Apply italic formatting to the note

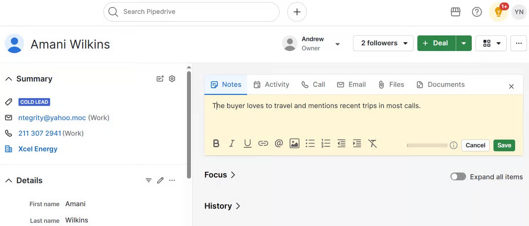point(232,143)
